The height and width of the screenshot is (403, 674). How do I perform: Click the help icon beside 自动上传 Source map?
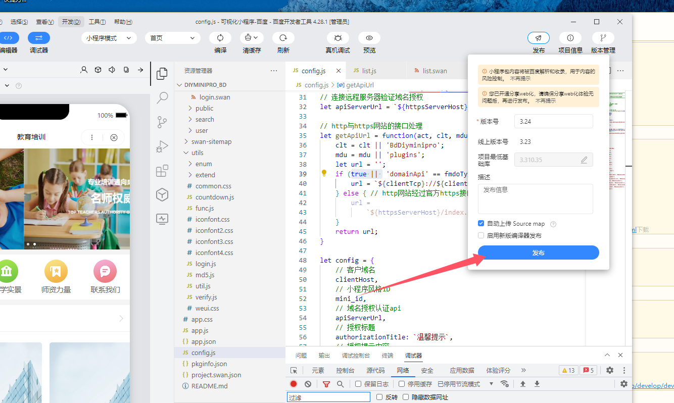coord(553,224)
